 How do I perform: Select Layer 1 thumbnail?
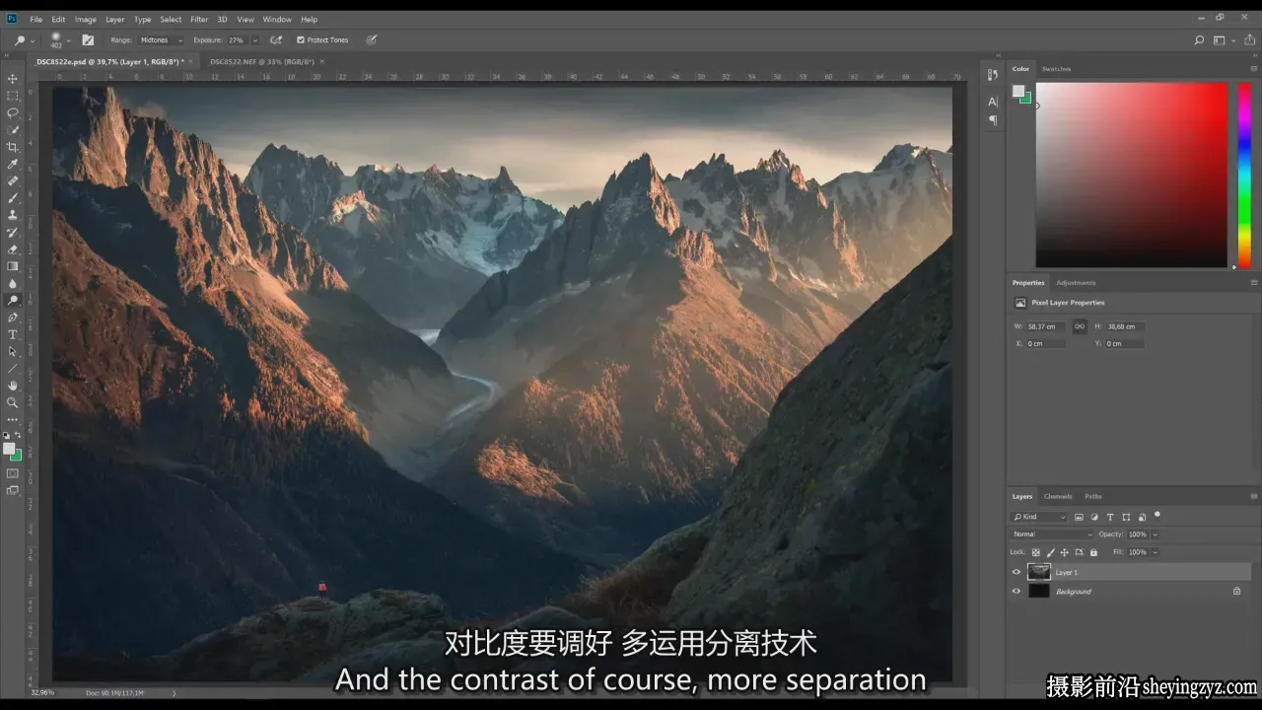(x=1039, y=572)
